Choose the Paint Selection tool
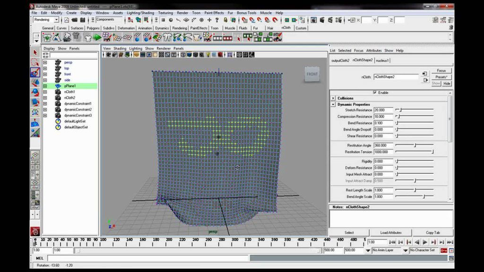Image resolution: width=484 pixels, height=272 pixels. click(35, 72)
